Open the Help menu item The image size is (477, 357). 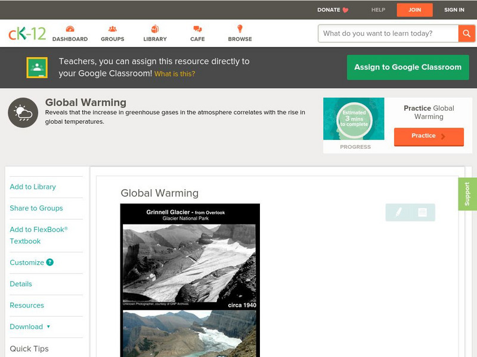pyautogui.click(x=378, y=10)
